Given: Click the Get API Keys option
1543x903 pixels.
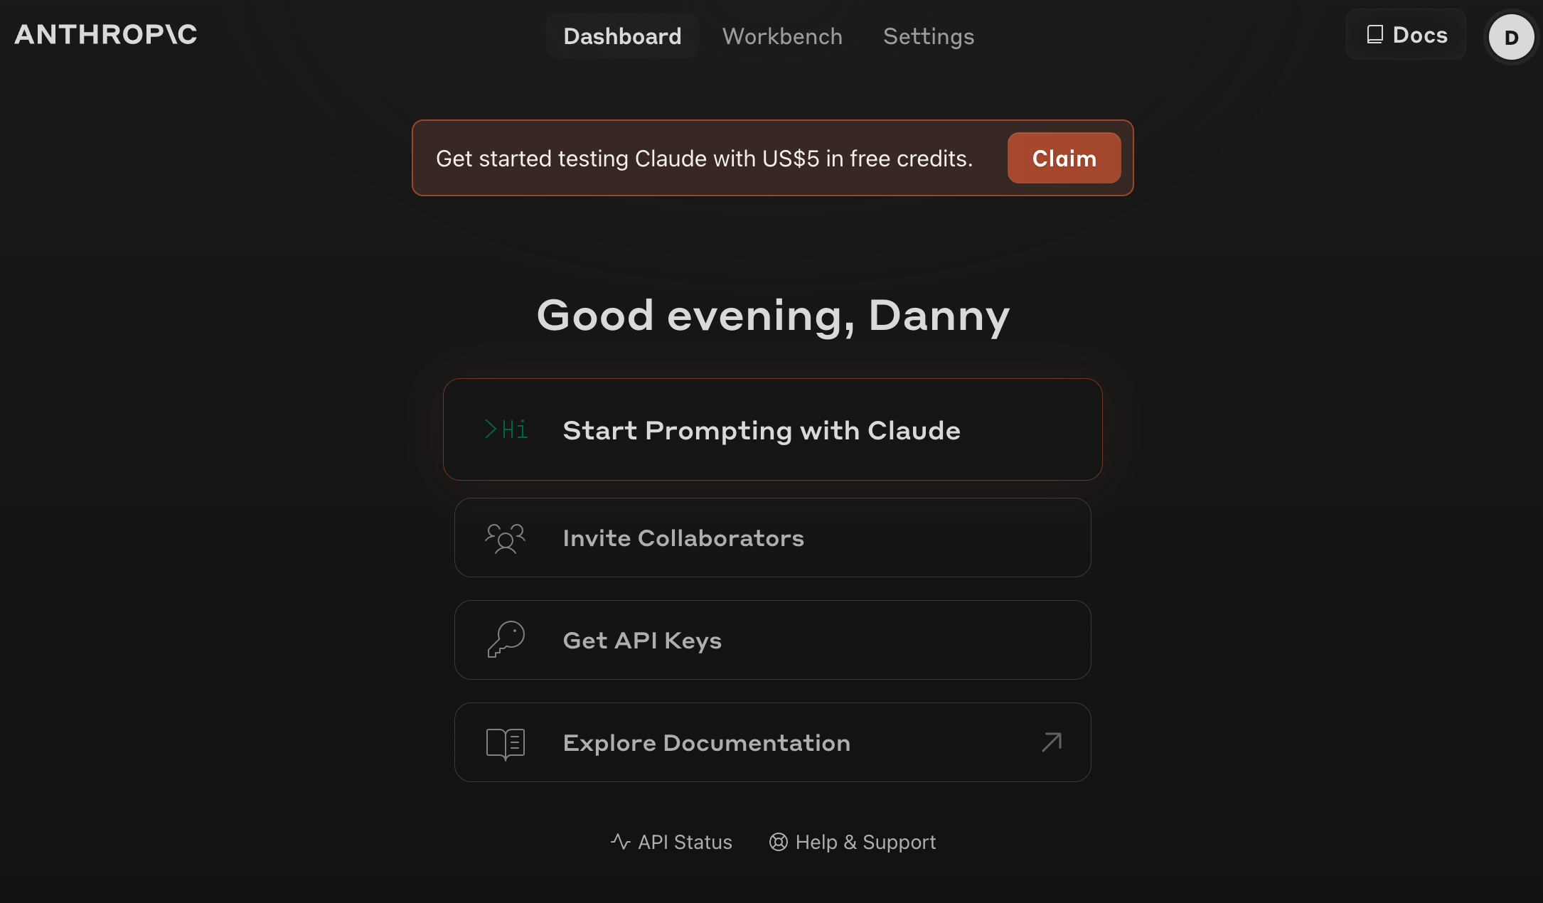Looking at the screenshot, I should point(771,638).
